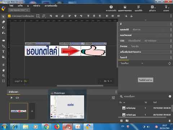
Task: Open tool options bar overflow menu
Action: pyautogui.click(x=171, y=16)
